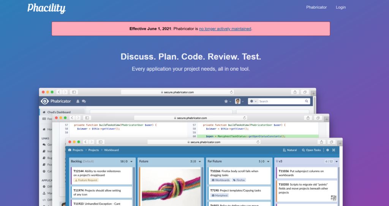This screenshot has width=389, height=206.
Task: Open chat messages icon in Phabricator header
Action: click(84, 101)
